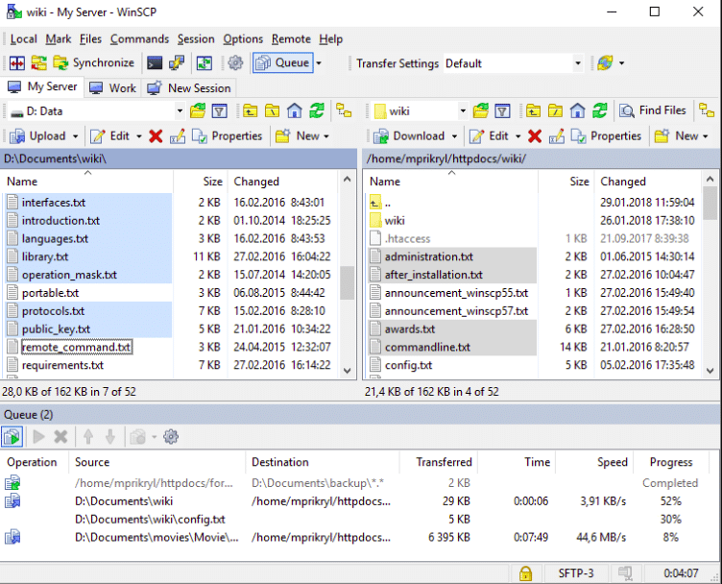This screenshot has width=722, height=584.
Task: Click the remote Rename icon
Action: [x=556, y=135]
